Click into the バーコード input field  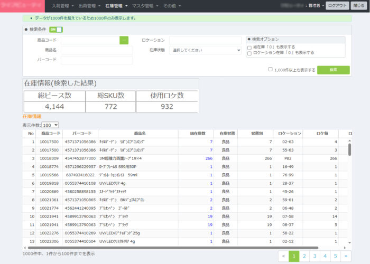[97, 60]
